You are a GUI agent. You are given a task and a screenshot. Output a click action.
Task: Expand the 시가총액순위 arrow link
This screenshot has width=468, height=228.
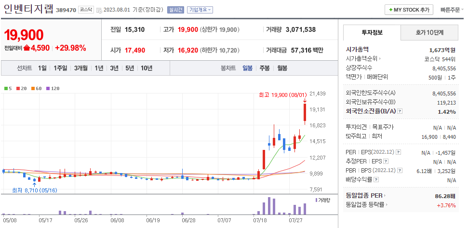363,58
